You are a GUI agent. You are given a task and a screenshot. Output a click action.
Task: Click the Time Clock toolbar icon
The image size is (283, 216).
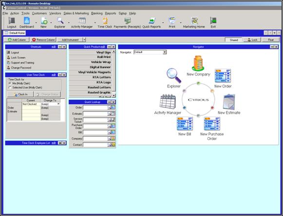point(105,21)
